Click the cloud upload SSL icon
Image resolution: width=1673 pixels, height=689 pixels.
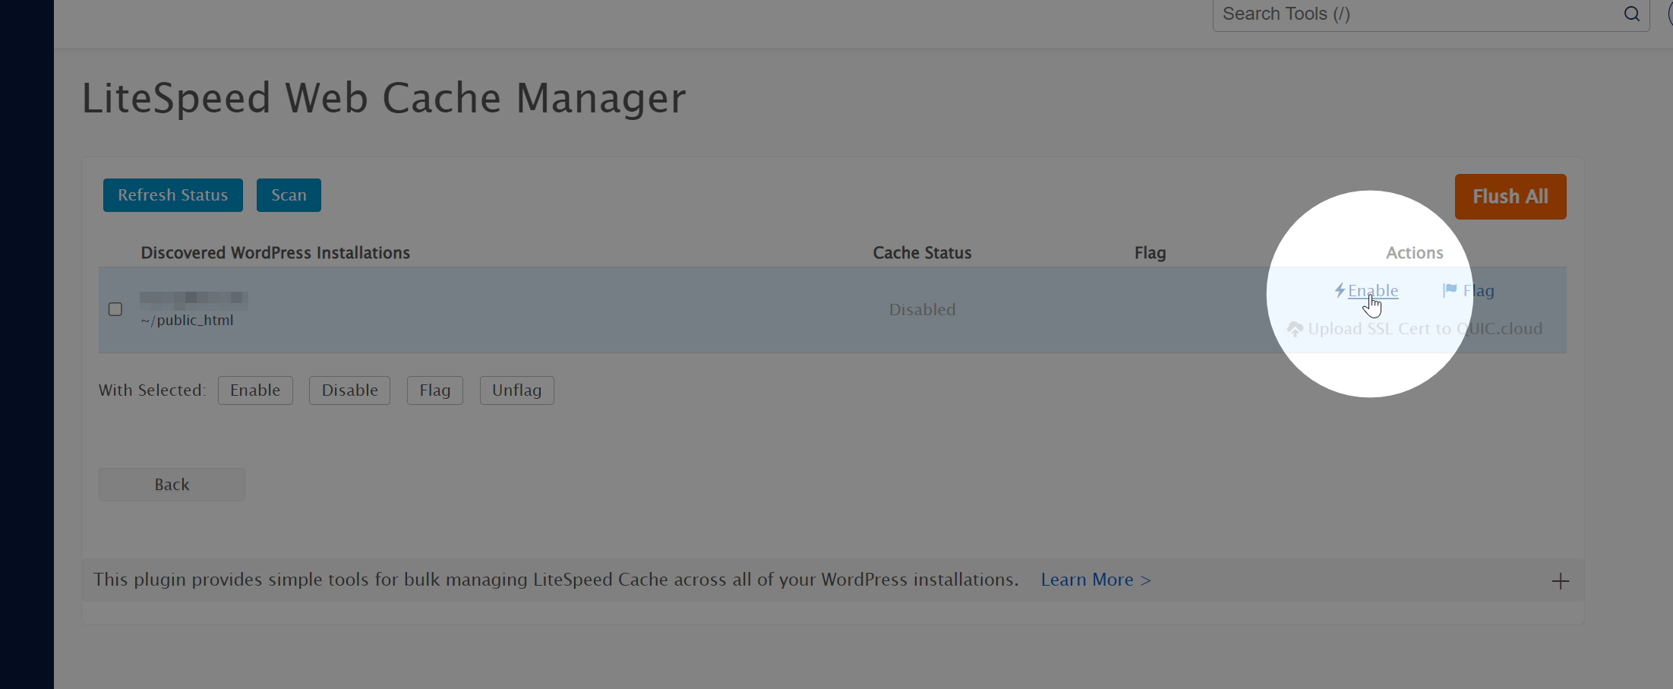(x=1295, y=329)
